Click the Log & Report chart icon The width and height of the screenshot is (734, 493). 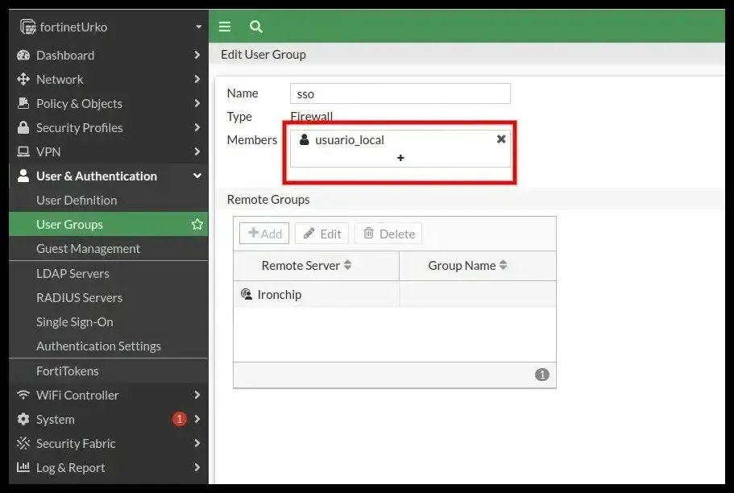click(23, 466)
